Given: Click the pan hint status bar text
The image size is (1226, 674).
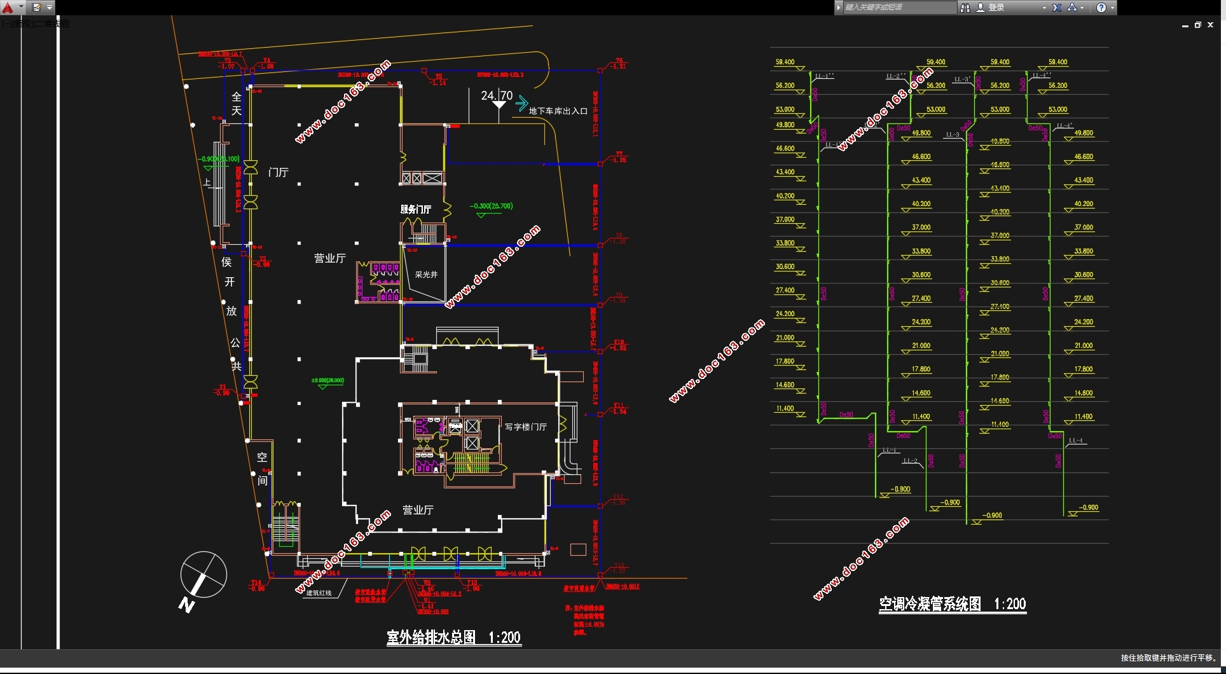Looking at the screenshot, I should [1169, 657].
